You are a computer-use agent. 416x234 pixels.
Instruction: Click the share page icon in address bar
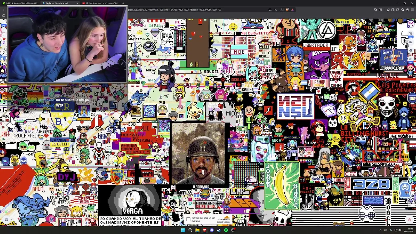tap(281, 10)
